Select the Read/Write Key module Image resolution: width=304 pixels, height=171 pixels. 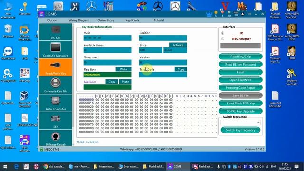(x=56, y=67)
